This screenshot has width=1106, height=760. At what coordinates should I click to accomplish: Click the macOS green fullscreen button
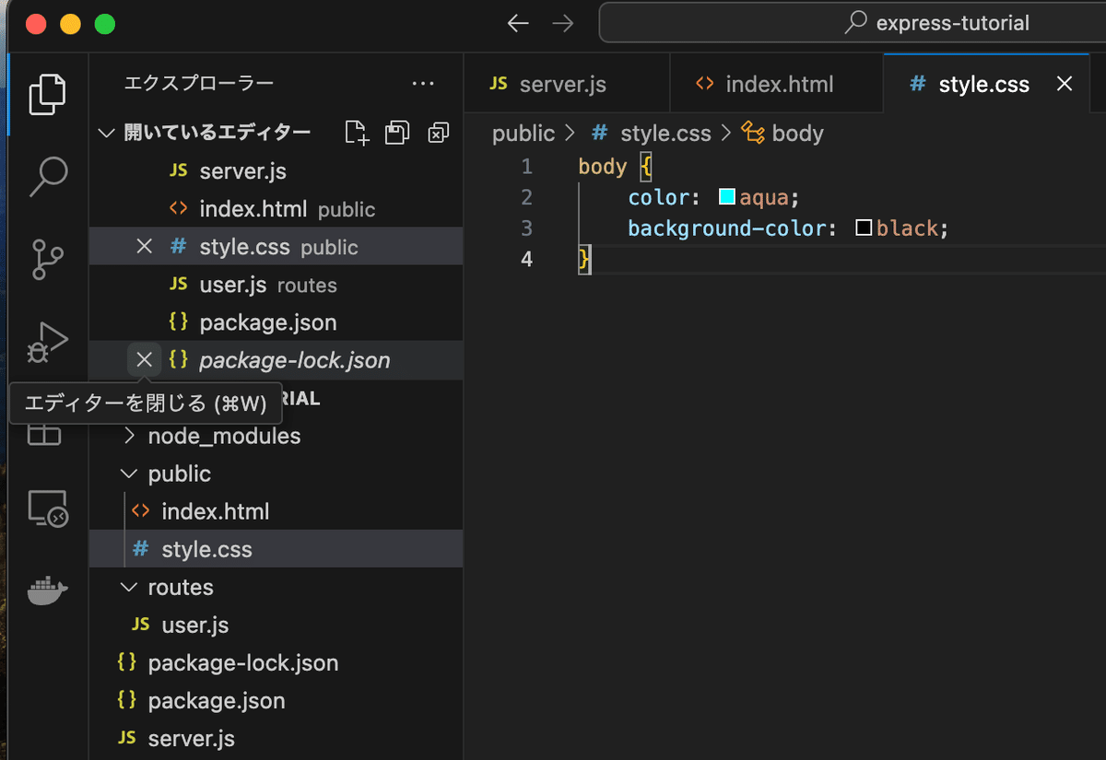point(105,24)
